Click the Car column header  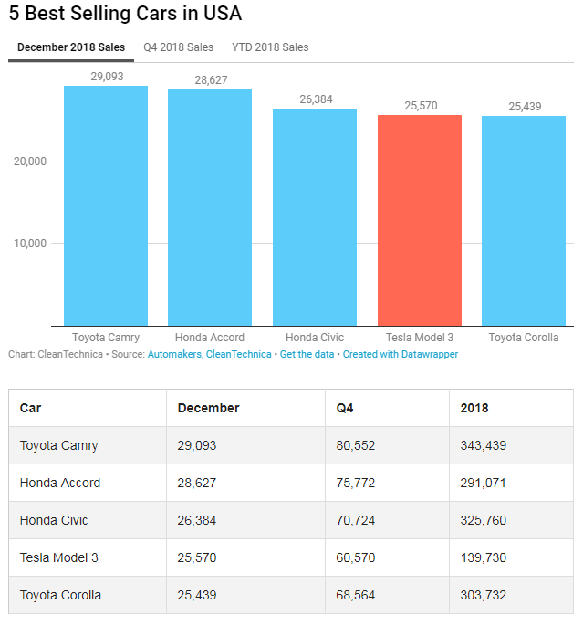point(30,408)
